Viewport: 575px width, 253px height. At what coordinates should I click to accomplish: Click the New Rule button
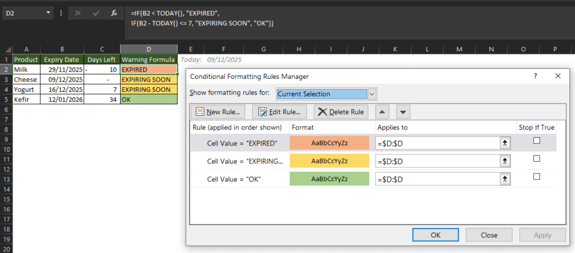point(218,111)
